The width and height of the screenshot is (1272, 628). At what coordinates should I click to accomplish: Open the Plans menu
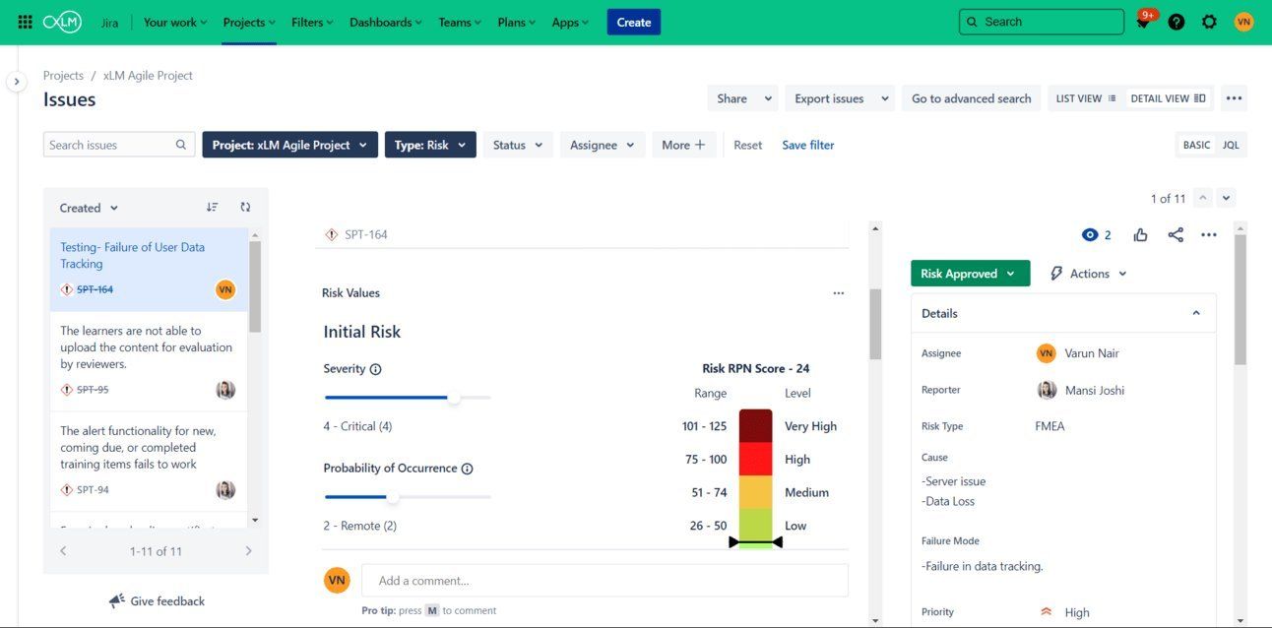[518, 22]
